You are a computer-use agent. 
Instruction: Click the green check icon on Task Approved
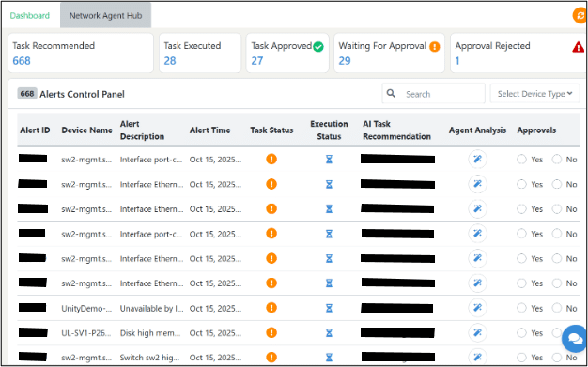click(318, 47)
